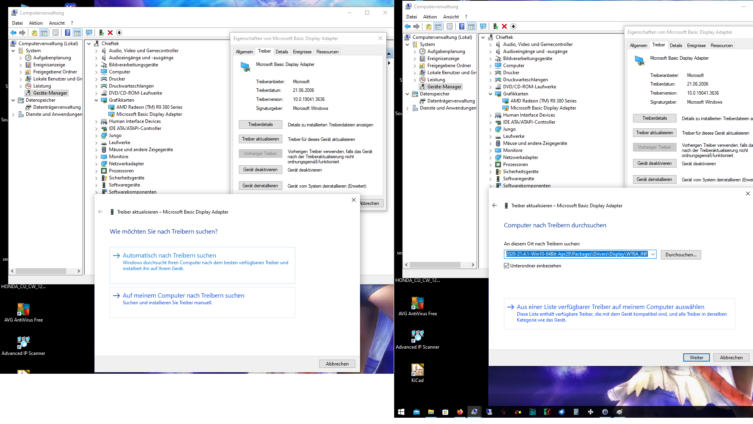The image size is (753, 424).
Task: Click update driver icon in right window toolbar
Action: [x=495, y=27]
